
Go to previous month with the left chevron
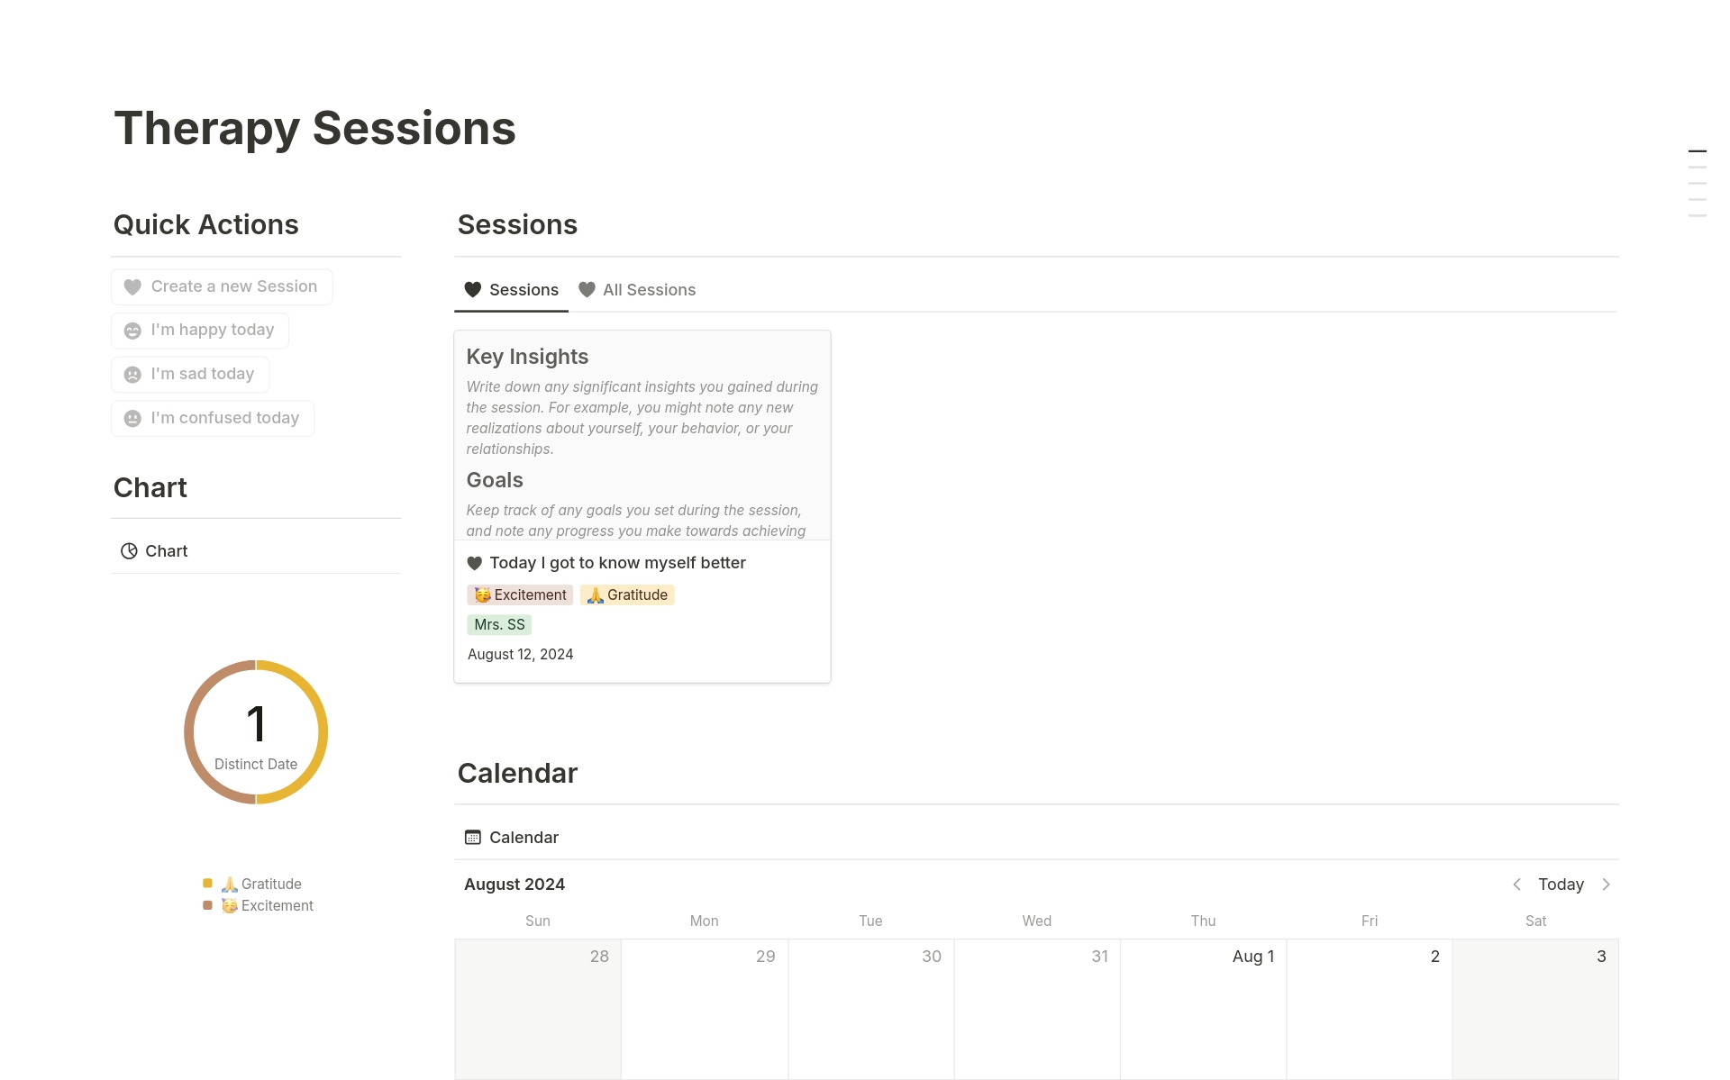(1516, 885)
